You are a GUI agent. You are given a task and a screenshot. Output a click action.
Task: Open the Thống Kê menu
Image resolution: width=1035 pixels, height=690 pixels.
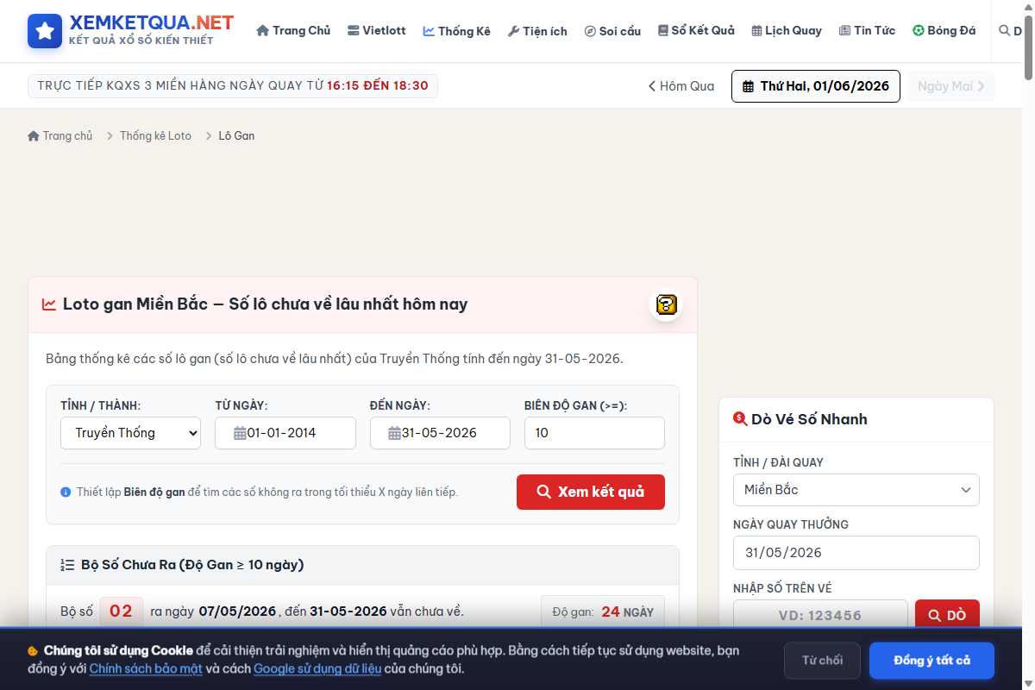456,31
